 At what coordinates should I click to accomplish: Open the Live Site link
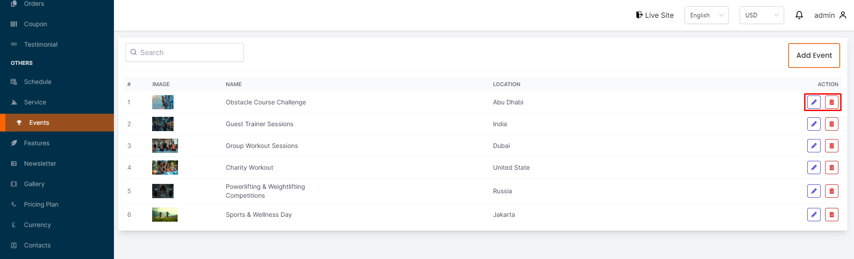click(x=655, y=15)
